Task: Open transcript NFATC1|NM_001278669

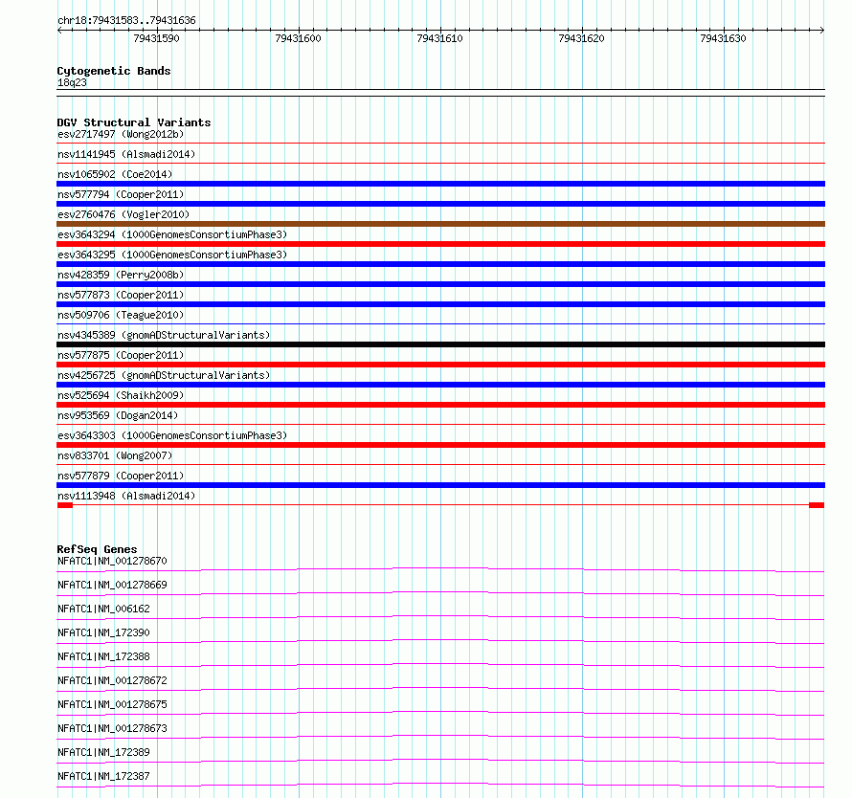Action: click(x=112, y=585)
